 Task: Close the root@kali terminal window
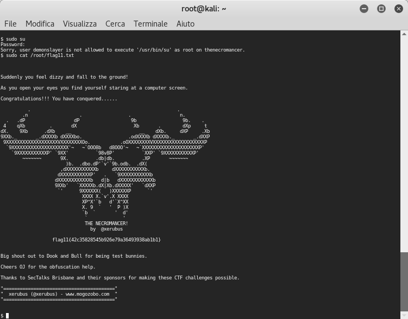[398, 9]
